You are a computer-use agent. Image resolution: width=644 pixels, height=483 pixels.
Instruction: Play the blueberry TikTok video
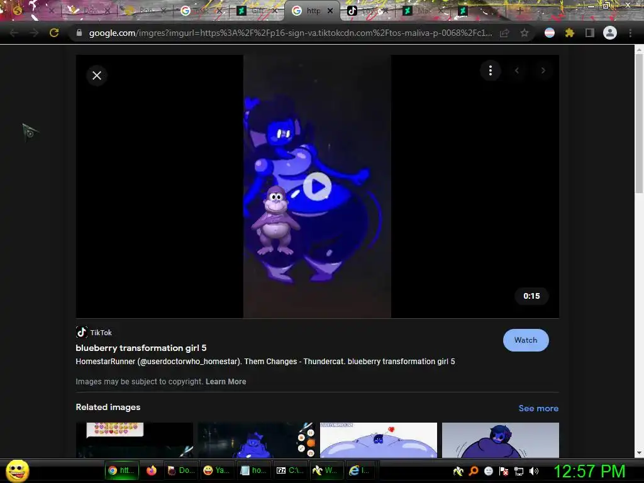317,186
